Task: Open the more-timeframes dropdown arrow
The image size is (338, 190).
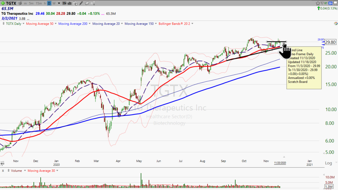Action: [x=59, y=4]
